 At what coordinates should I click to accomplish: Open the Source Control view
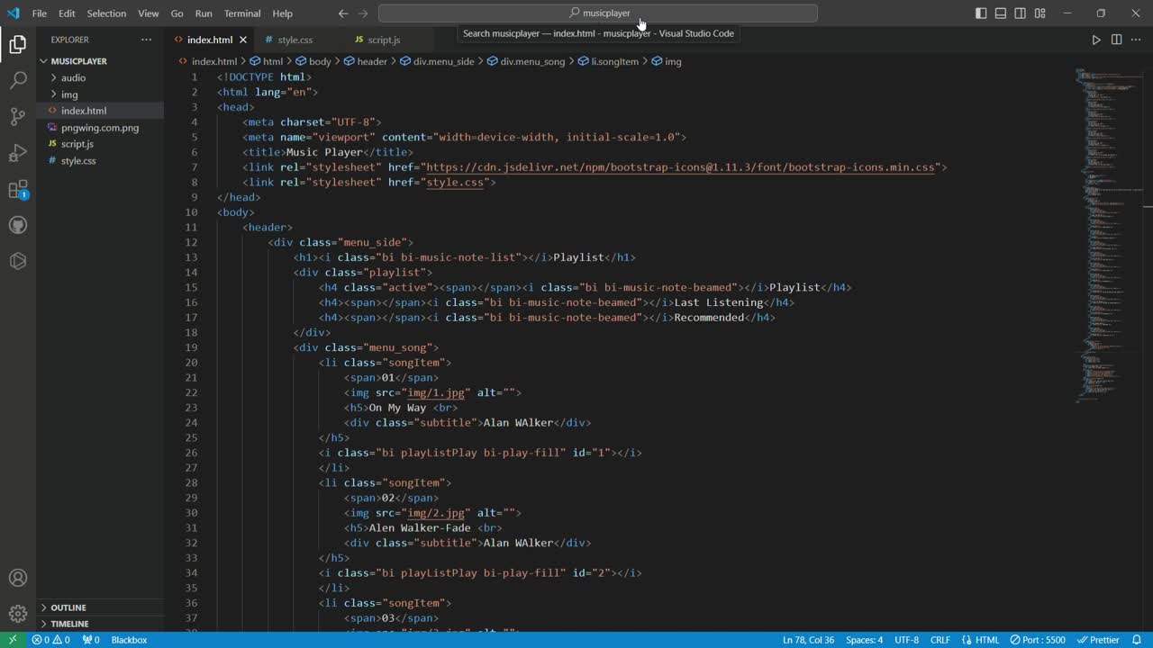(x=18, y=117)
